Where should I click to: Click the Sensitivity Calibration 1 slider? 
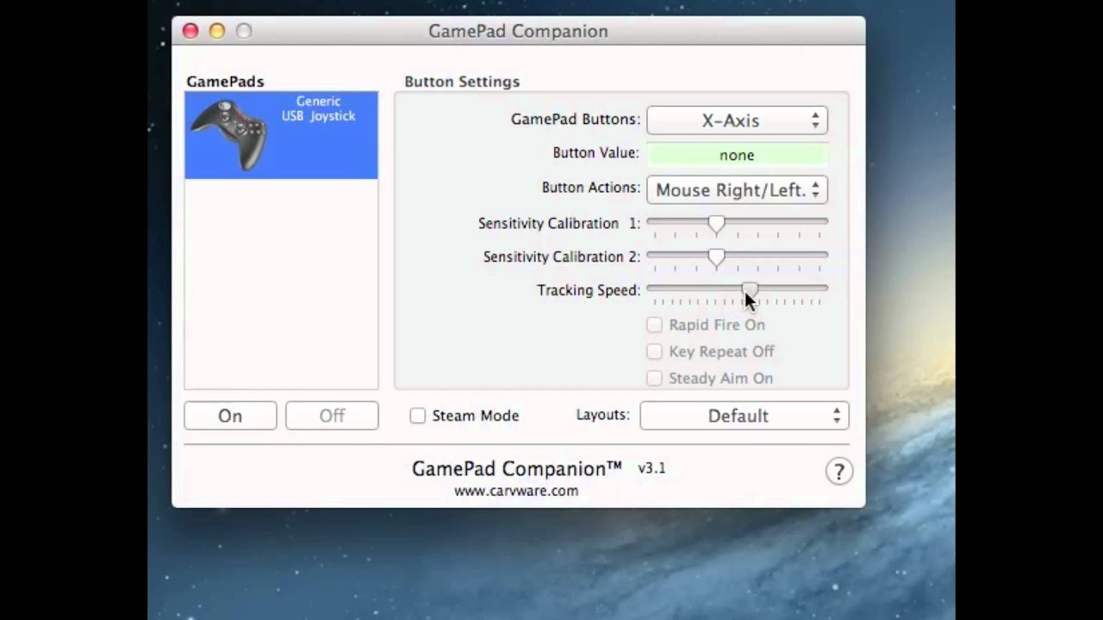click(737, 224)
